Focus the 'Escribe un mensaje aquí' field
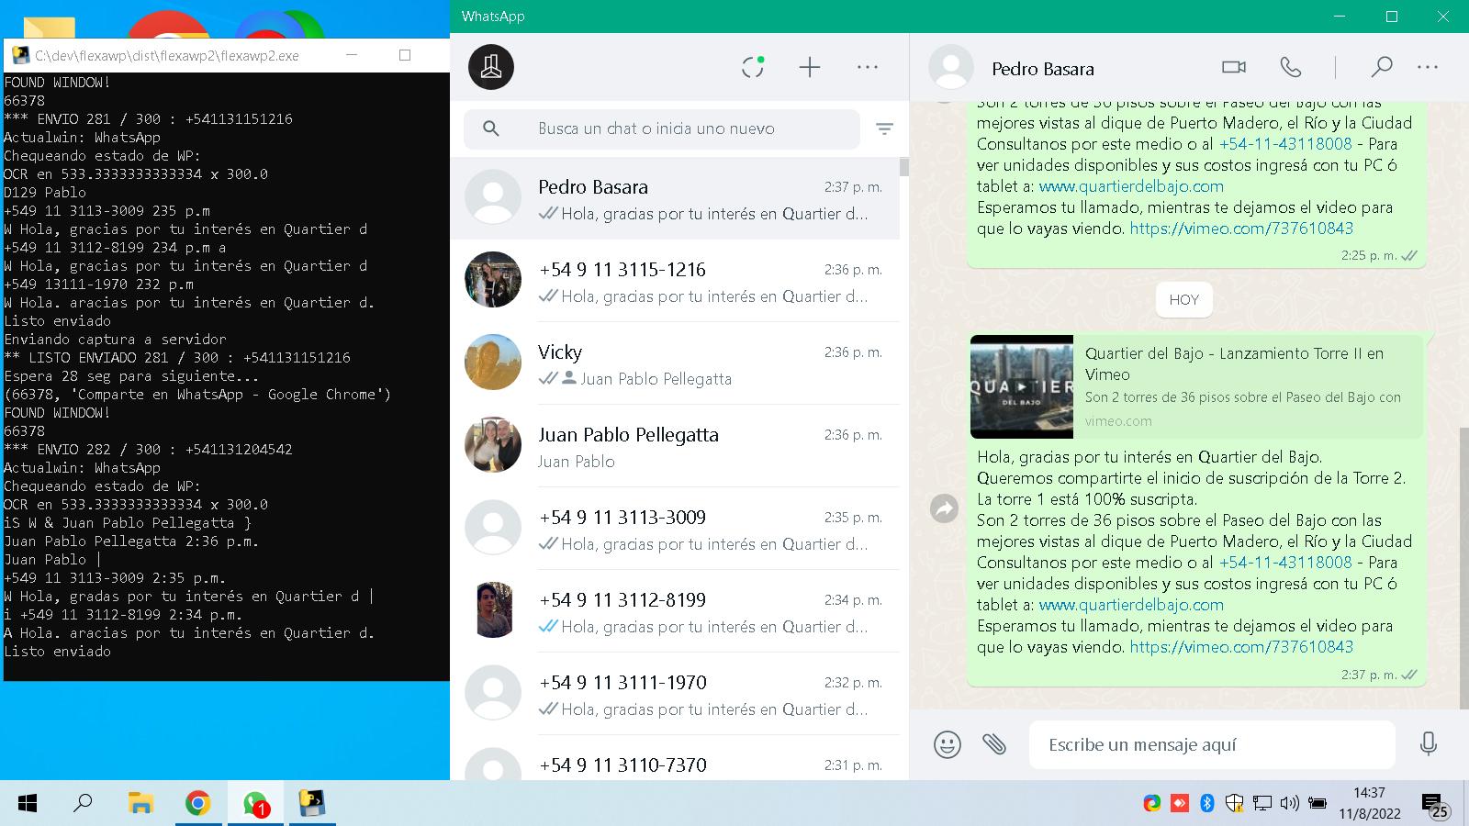Screen dimensions: 1469x826 (1212, 744)
